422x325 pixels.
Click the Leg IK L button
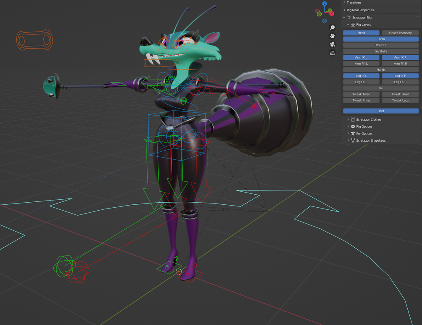tap(361, 76)
